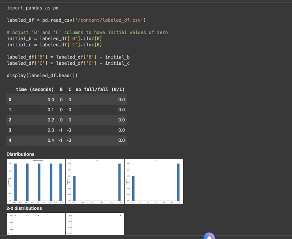Viewport: 292px width, 239px height.
Task: Click the C value -3 in row 3
Action: tap(69, 130)
